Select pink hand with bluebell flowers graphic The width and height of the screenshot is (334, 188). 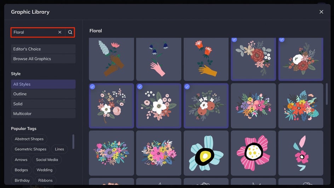point(159,59)
